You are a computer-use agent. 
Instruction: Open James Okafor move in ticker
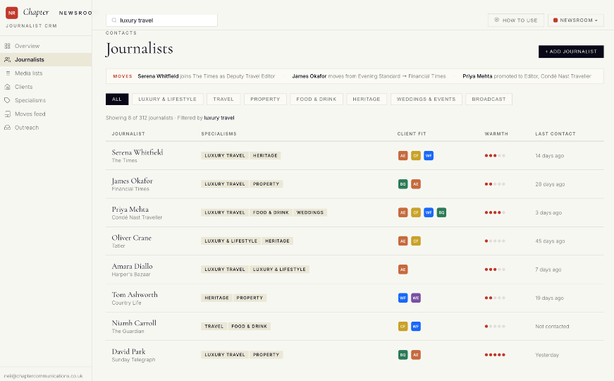click(369, 76)
